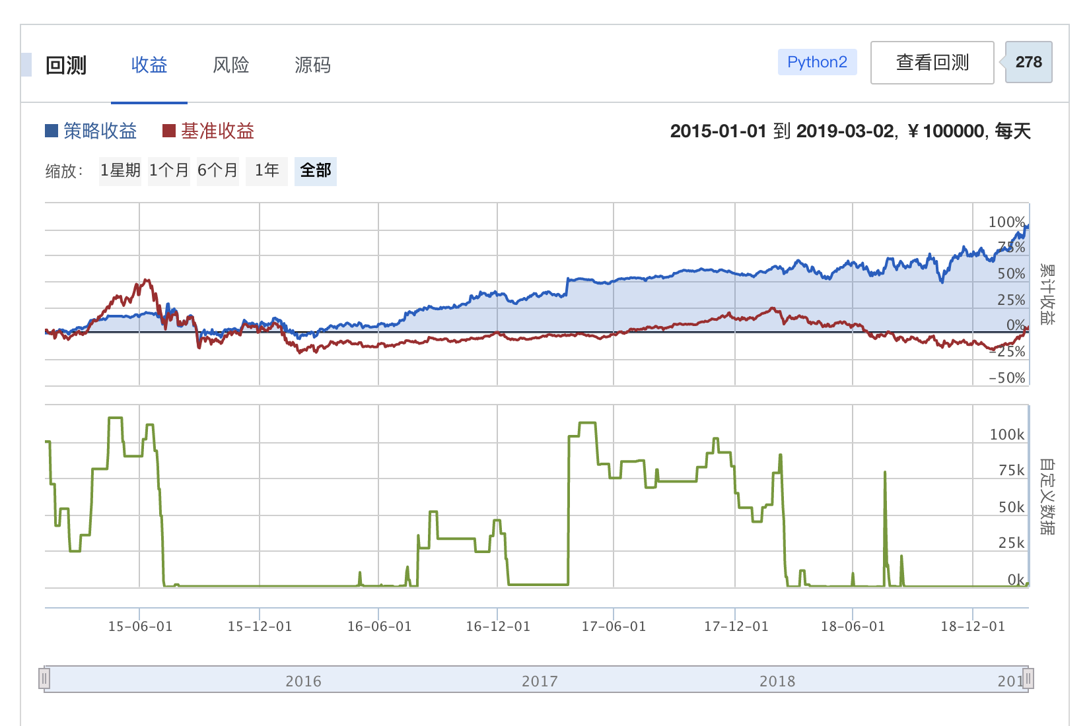This screenshot has height=726, width=1091.
Task: Select the 全部 zoom range
Action: click(x=316, y=171)
